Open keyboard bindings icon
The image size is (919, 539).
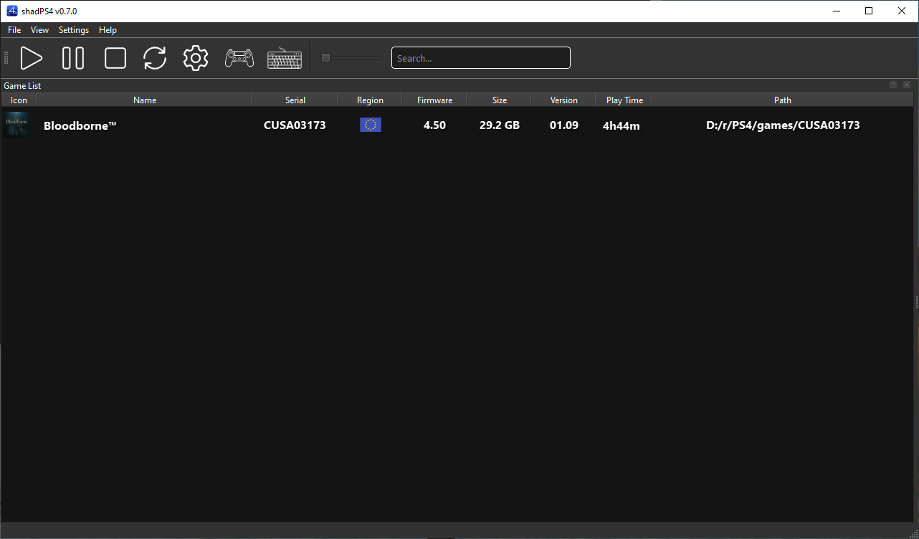285,58
